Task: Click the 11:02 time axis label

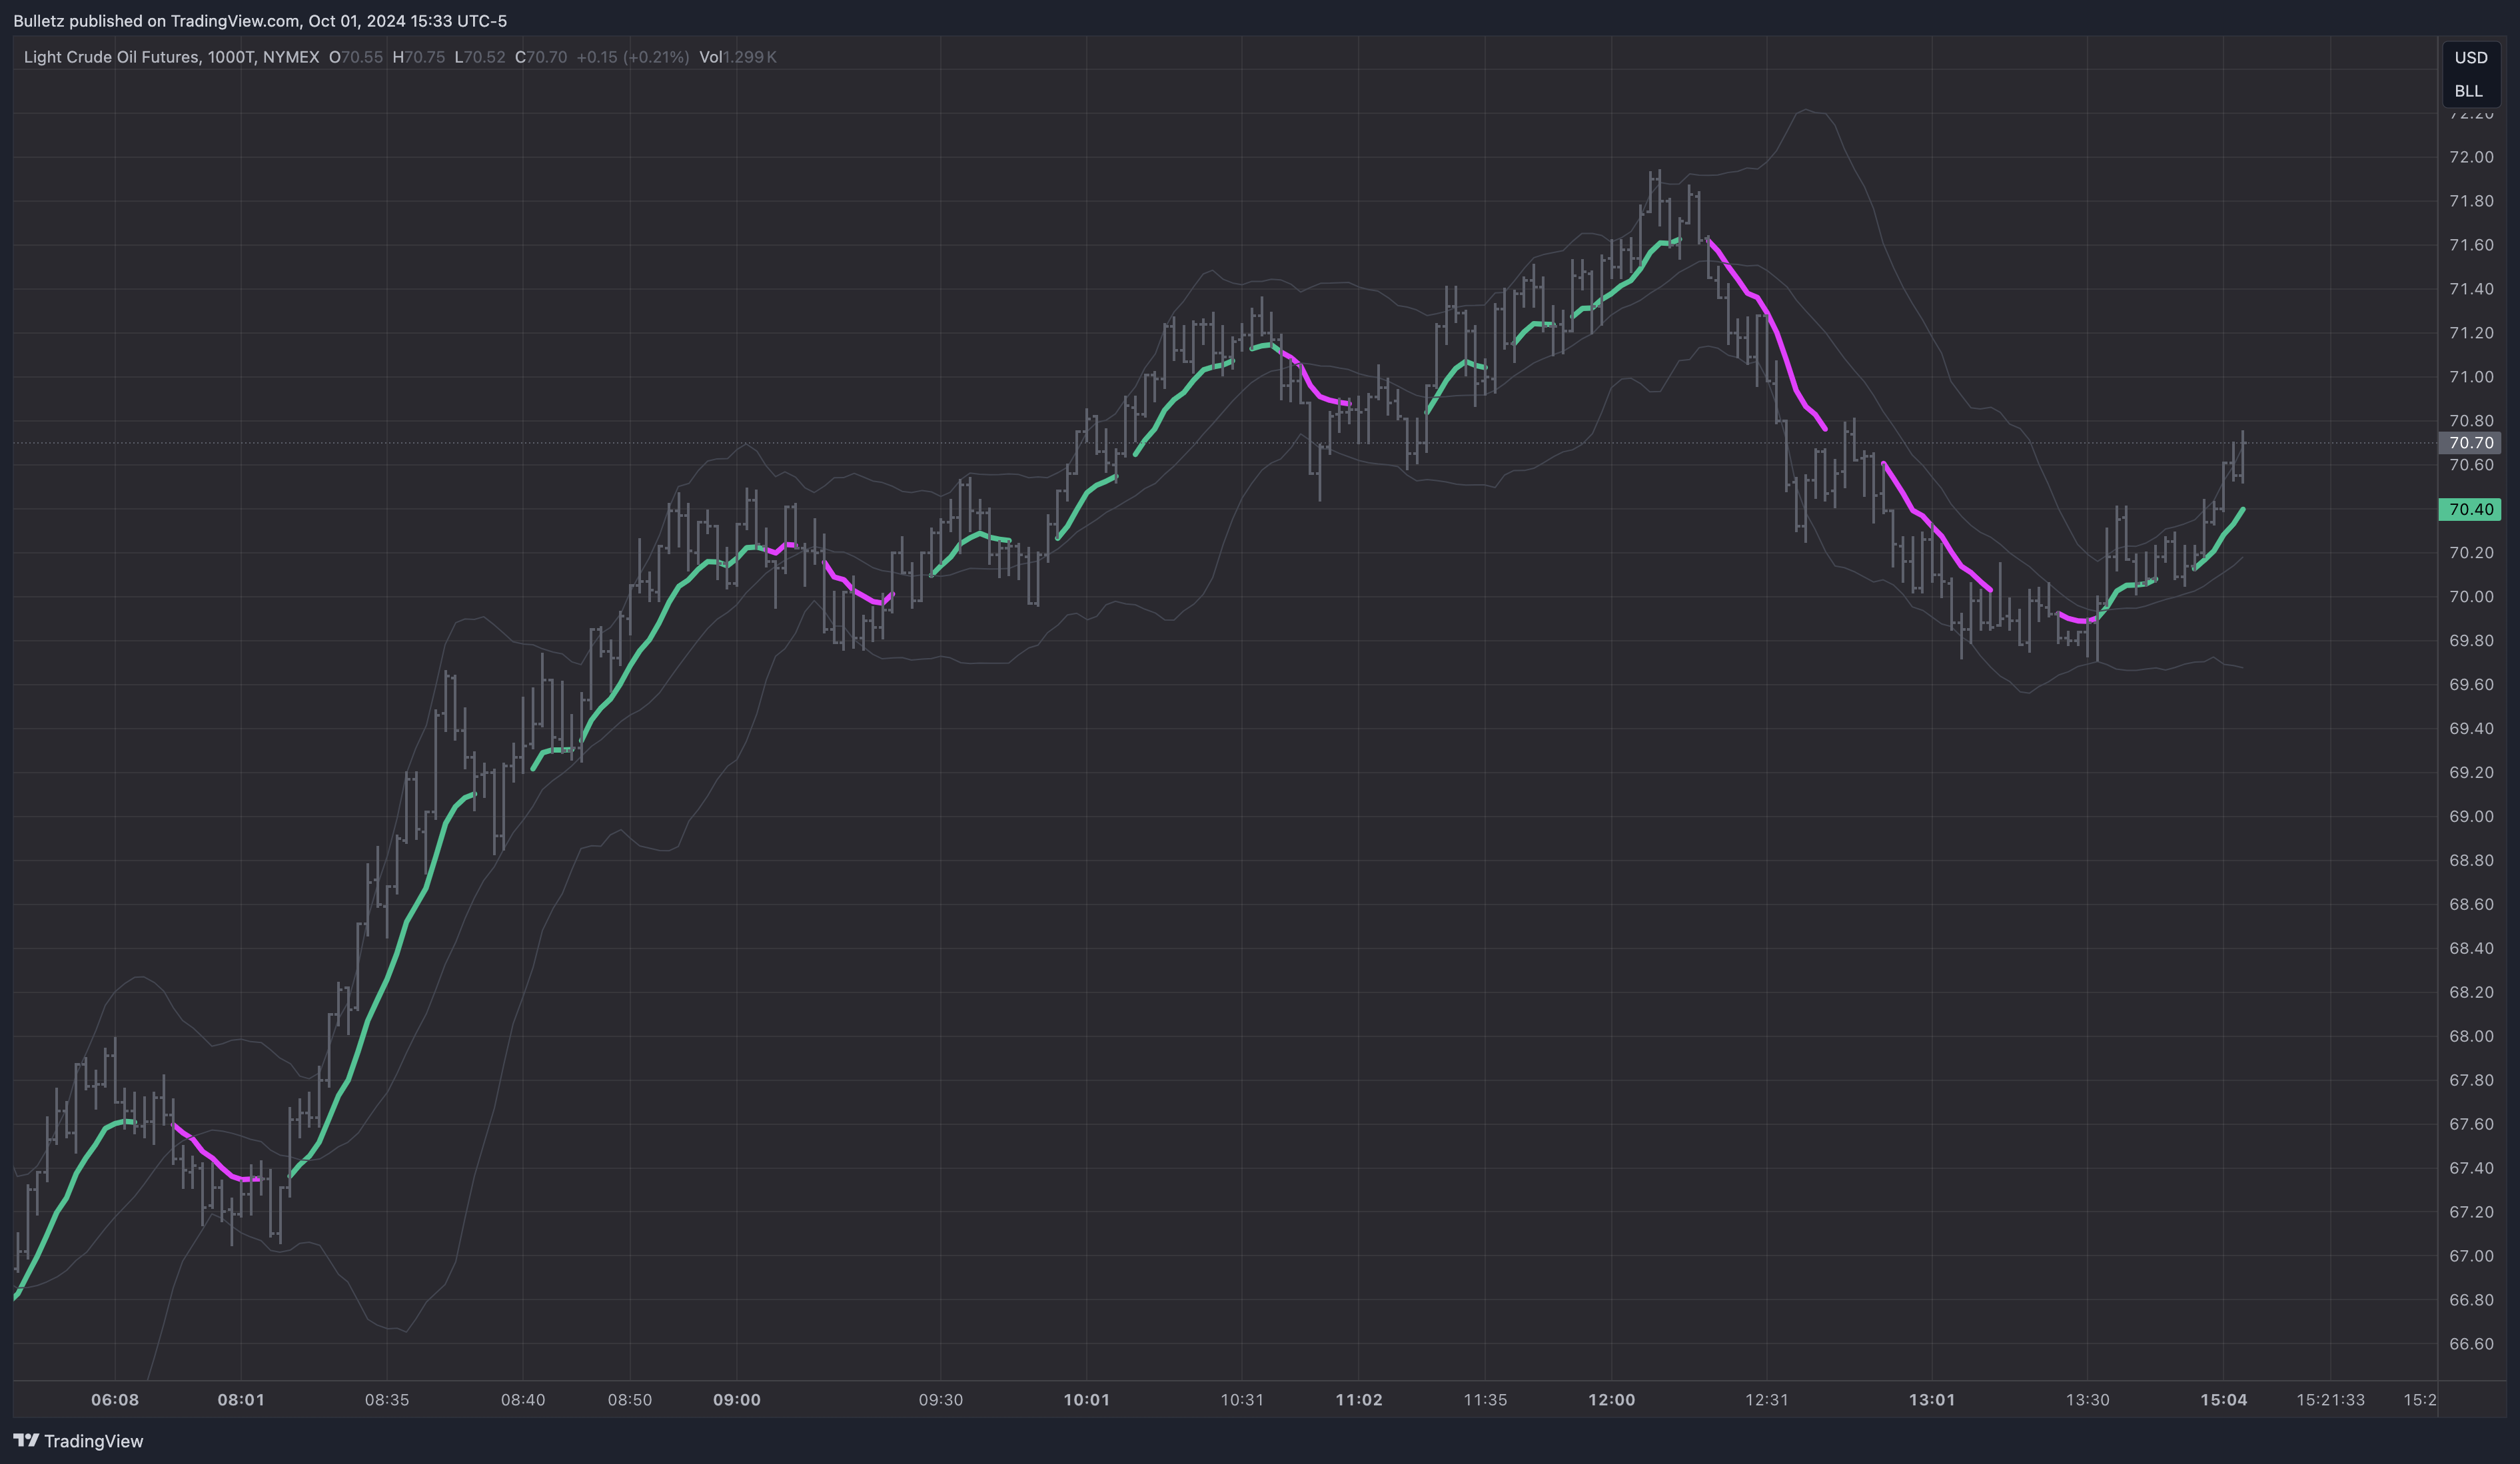Action: (x=1359, y=1399)
